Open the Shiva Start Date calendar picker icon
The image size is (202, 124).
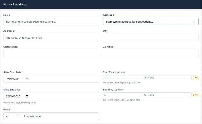pyautogui.click(x=27, y=79)
